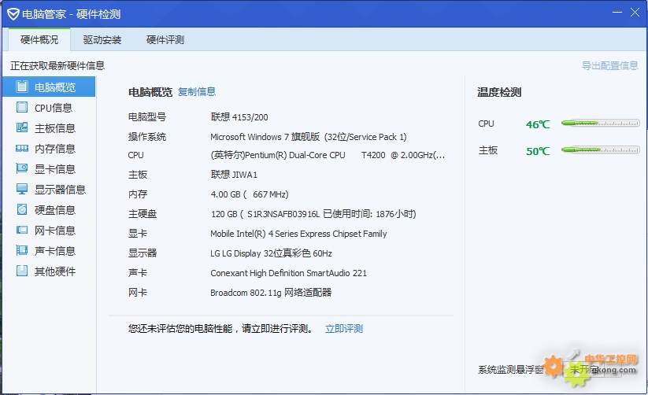Click the 主硬盘 label
The image size is (648, 395).
[x=143, y=213]
